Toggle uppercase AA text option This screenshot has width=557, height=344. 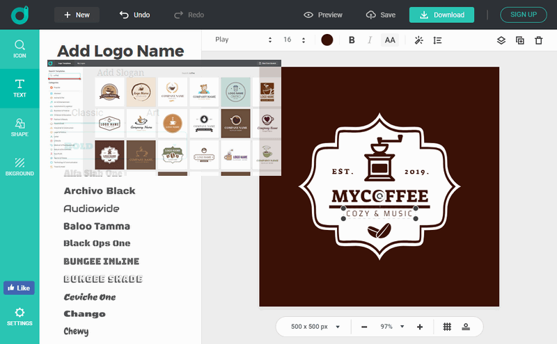(390, 40)
